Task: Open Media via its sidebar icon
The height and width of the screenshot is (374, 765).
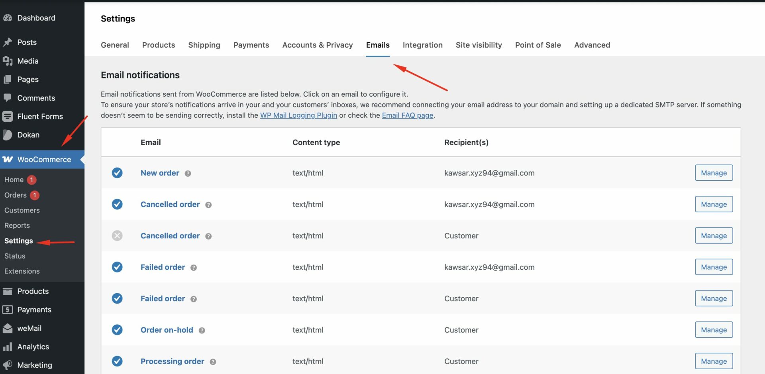Action: 8,61
